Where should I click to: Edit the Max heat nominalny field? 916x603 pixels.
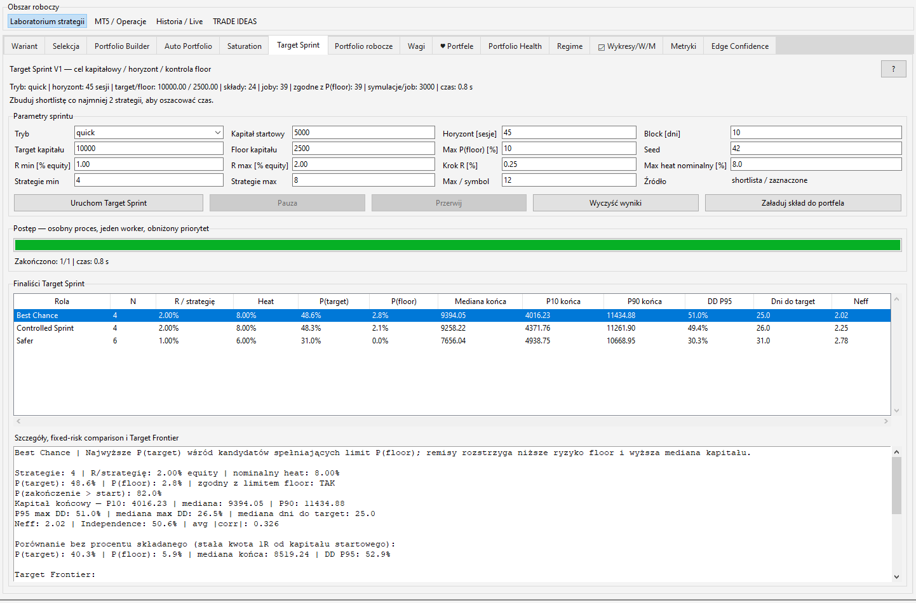(816, 164)
